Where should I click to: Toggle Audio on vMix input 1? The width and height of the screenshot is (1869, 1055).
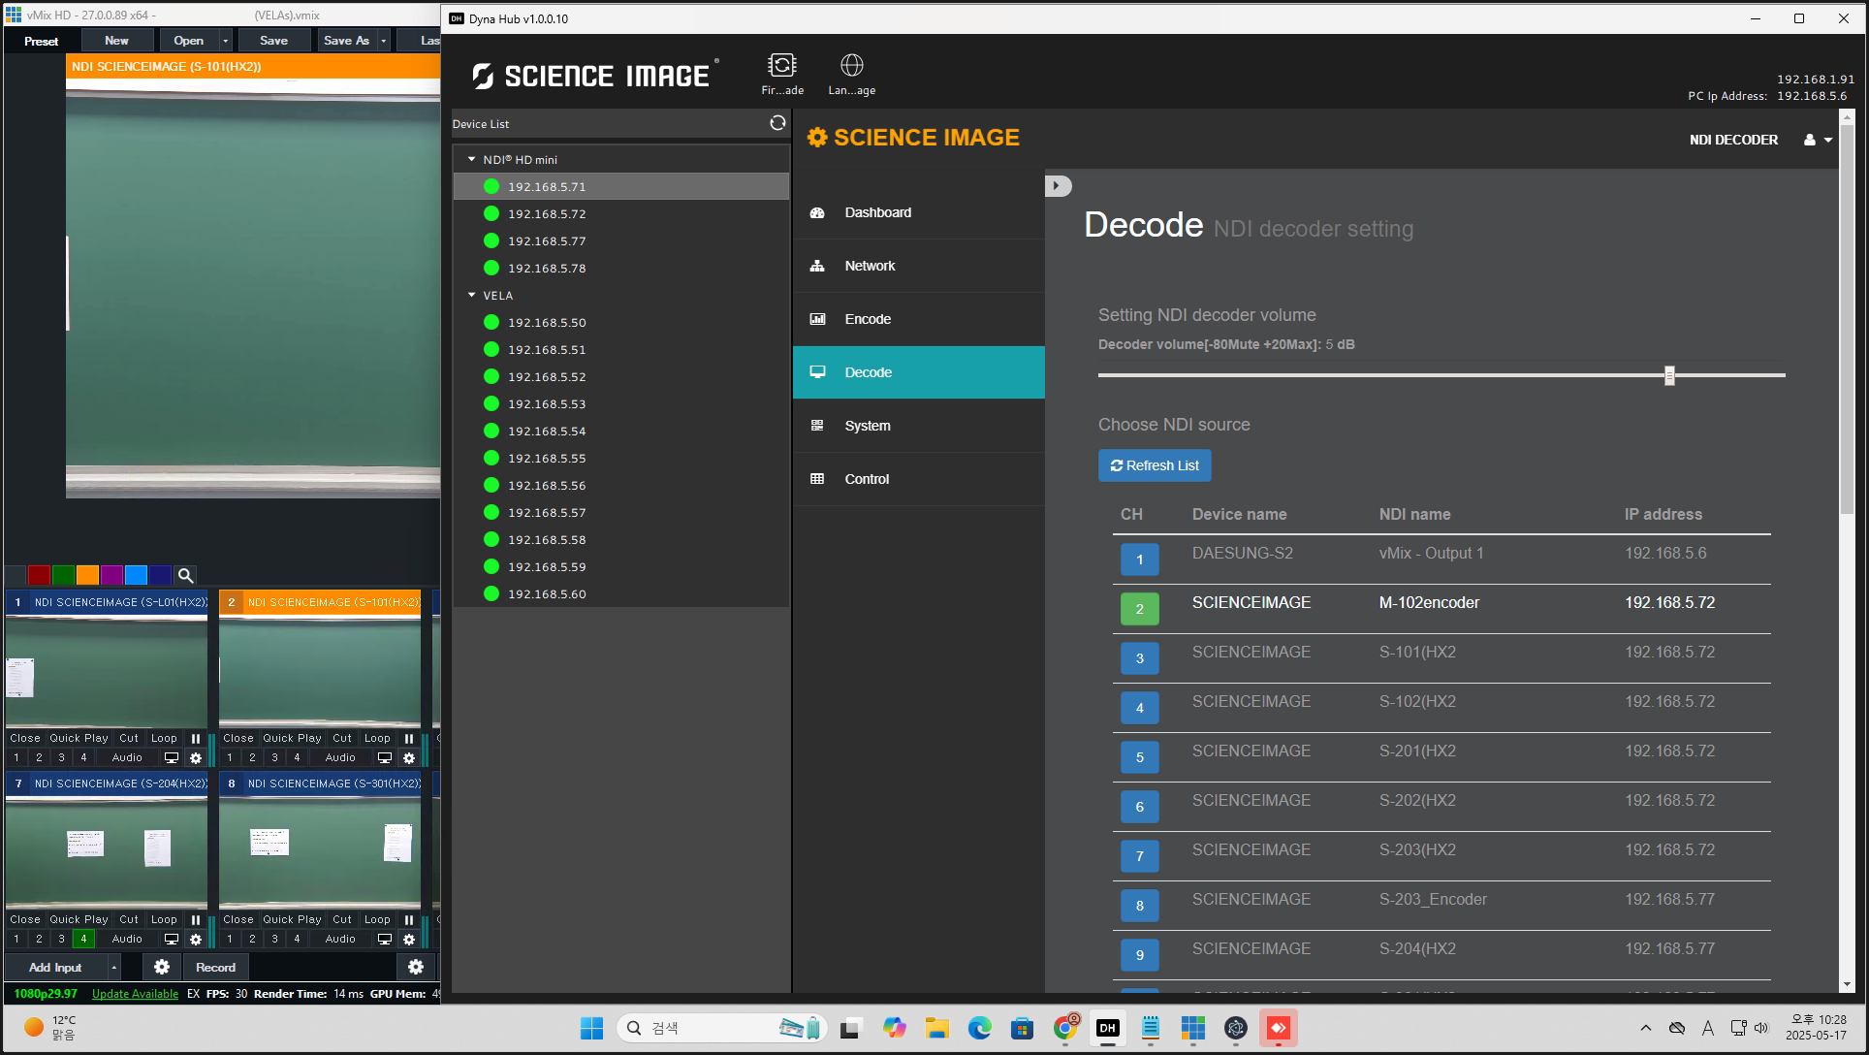coord(127,757)
